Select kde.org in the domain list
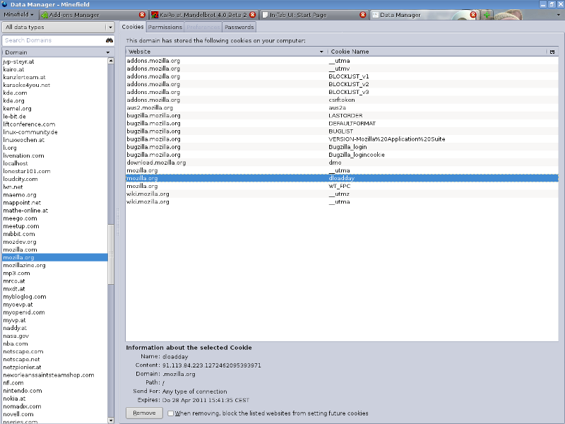Viewport: 565px width, 424px height. click(x=20, y=100)
